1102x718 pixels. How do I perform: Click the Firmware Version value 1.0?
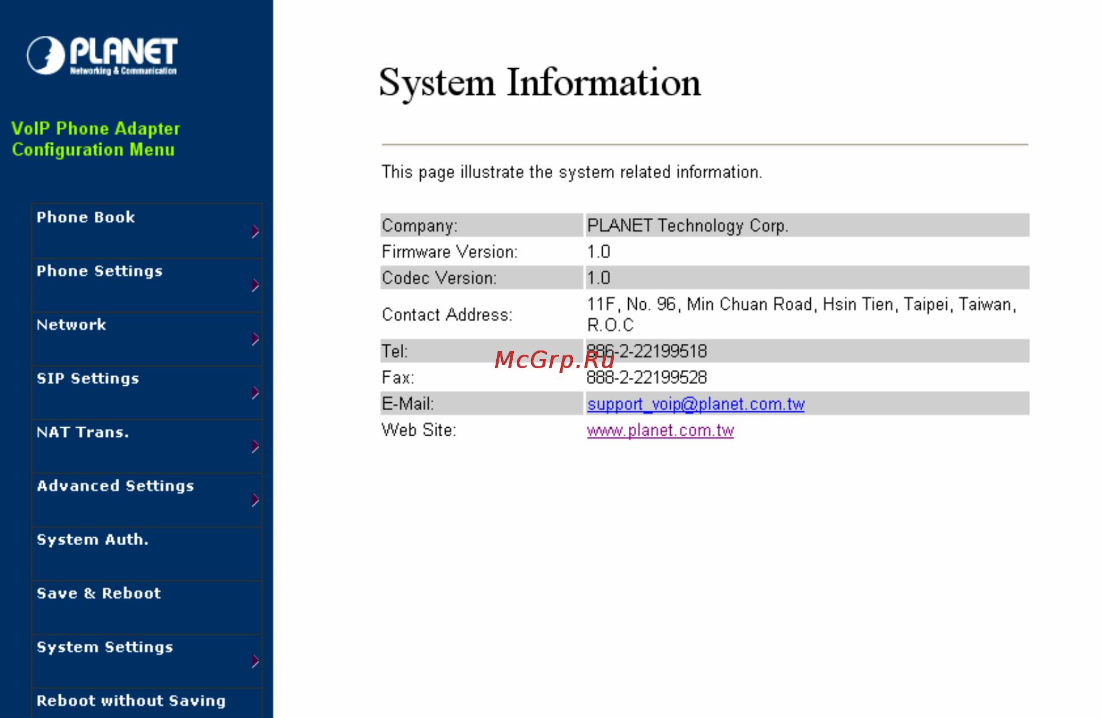click(x=598, y=252)
